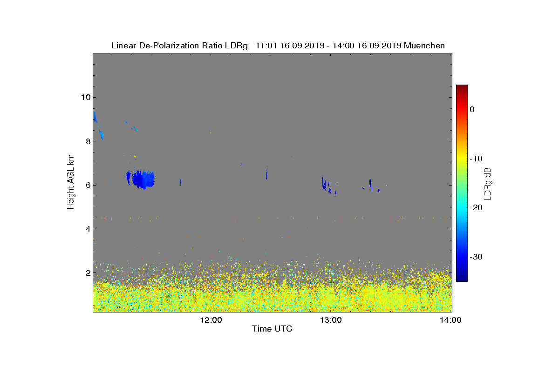Click the '6' height tick label
The width and height of the screenshot is (559, 372).
tap(88, 185)
